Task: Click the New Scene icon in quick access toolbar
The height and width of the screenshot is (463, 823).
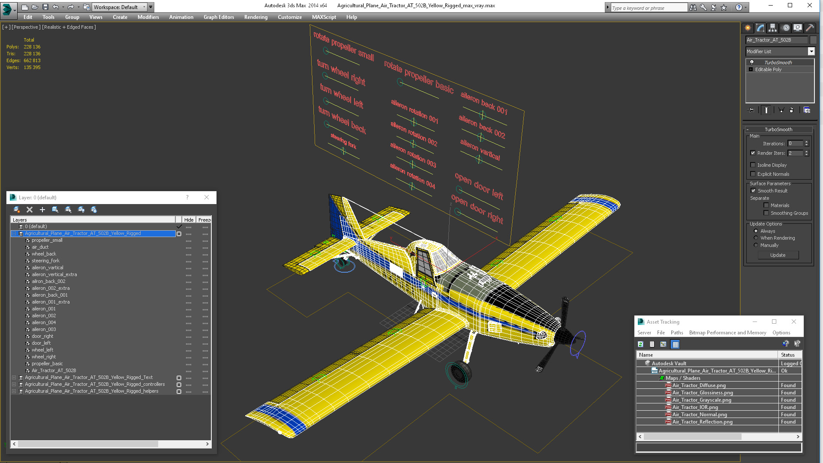Action: pos(25,7)
